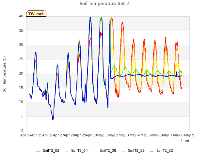209x157 pixels.
Task: Click the May 6 x-axis tick label
Action: [x=156, y=135]
